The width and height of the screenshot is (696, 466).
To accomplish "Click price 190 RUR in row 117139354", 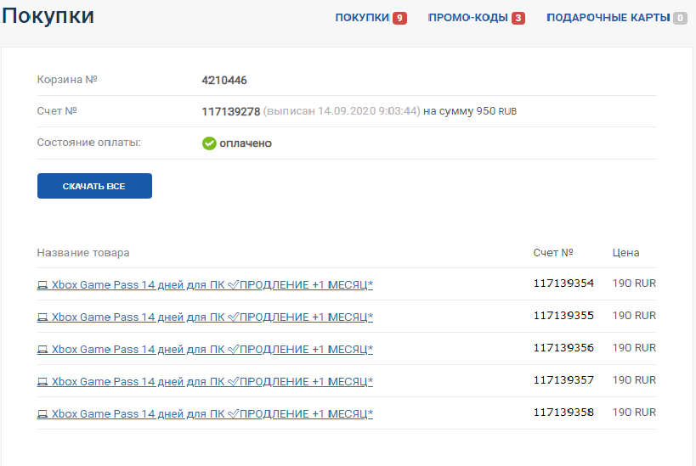I will (x=634, y=284).
